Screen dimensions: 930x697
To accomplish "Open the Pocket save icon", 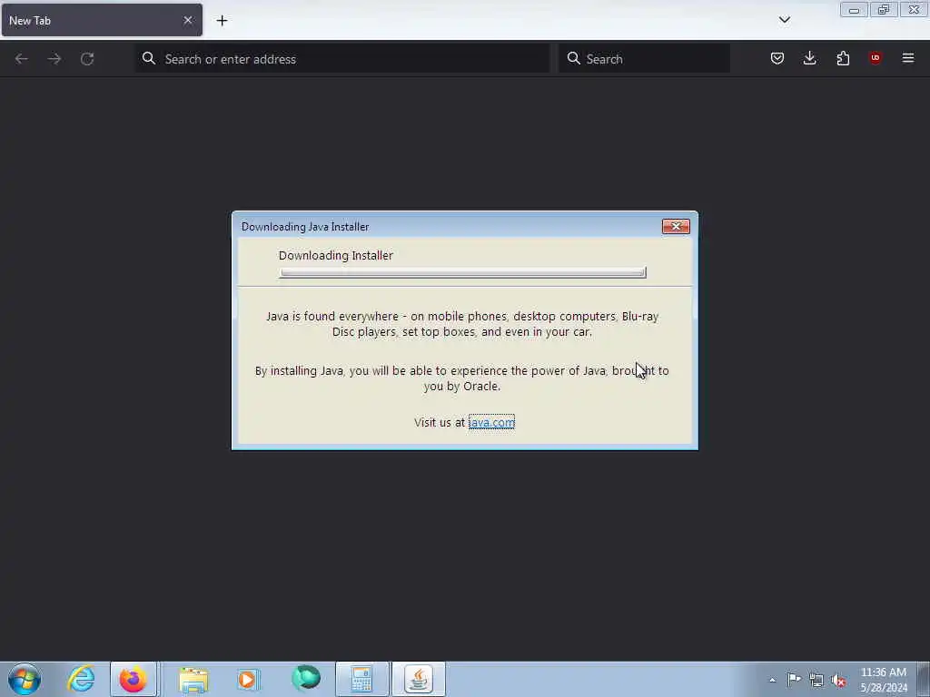I will (x=777, y=58).
